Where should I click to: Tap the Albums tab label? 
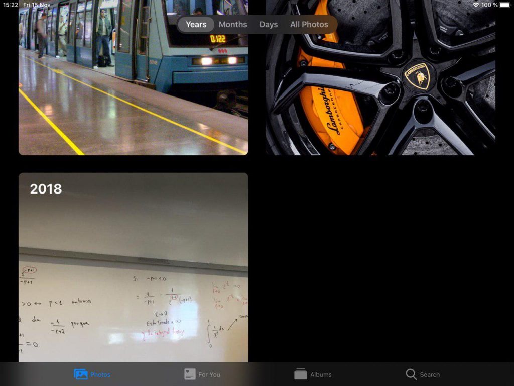pyautogui.click(x=321, y=375)
